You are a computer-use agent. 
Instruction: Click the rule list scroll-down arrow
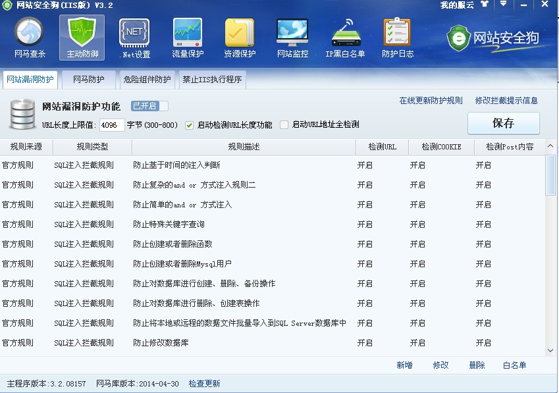pyautogui.click(x=550, y=351)
